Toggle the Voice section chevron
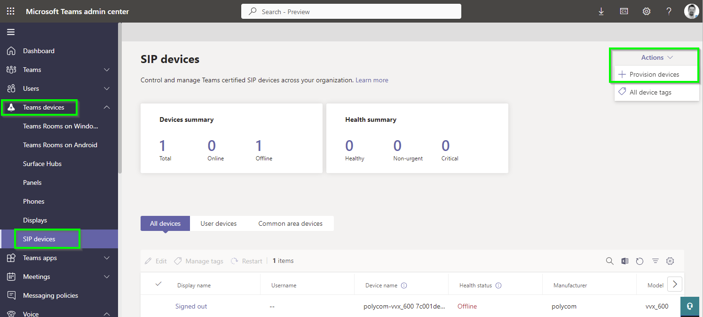Image resolution: width=703 pixels, height=317 pixels. [x=107, y=314]
